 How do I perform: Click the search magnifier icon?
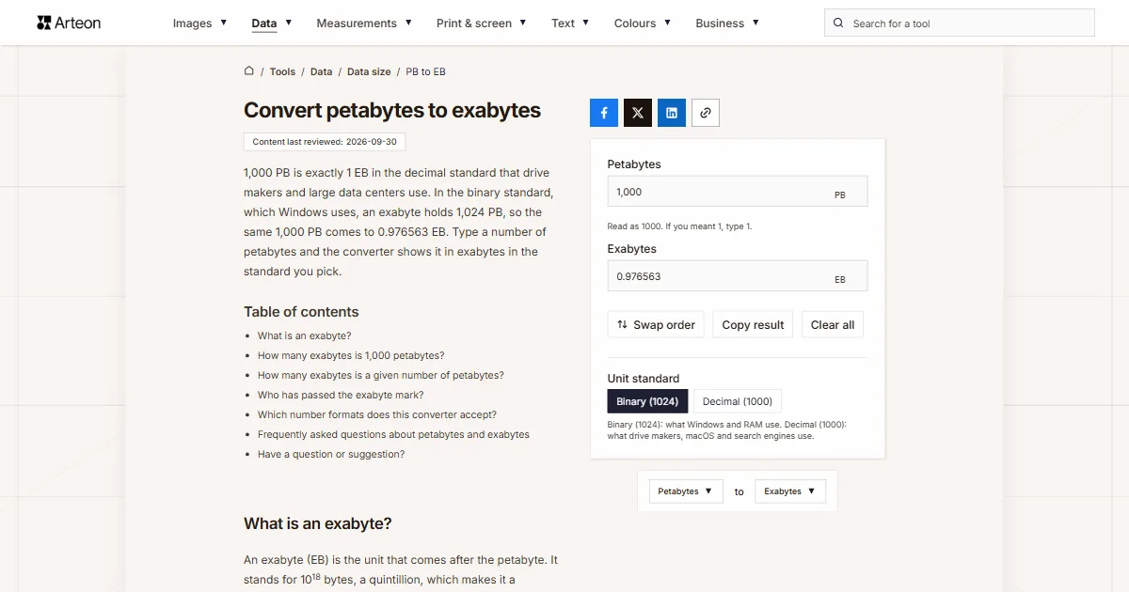[x=839, y=23]
